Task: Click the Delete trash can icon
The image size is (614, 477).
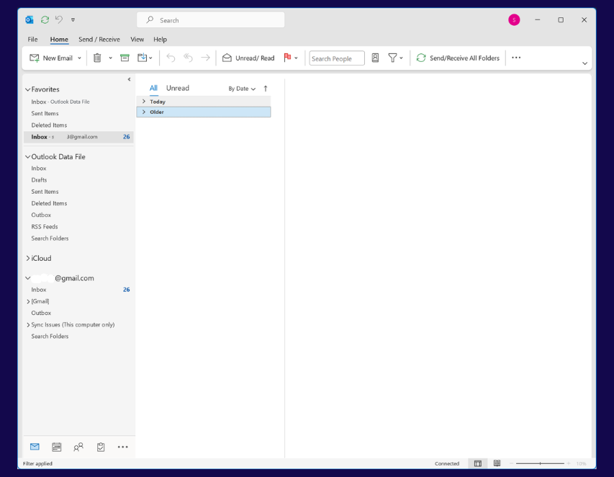Action: pos(97,58)
